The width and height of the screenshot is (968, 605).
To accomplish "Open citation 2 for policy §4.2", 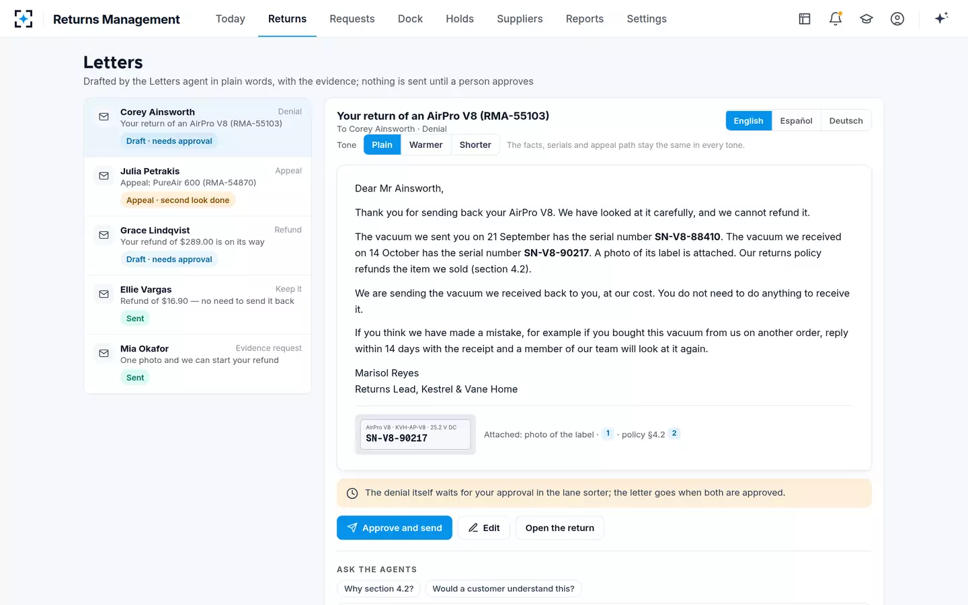I will point(674,434).
